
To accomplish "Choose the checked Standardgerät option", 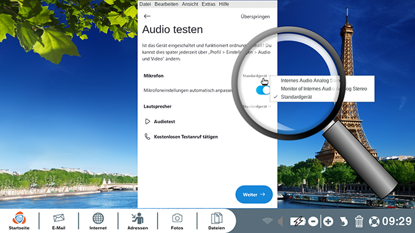I will tap(322, 97).
